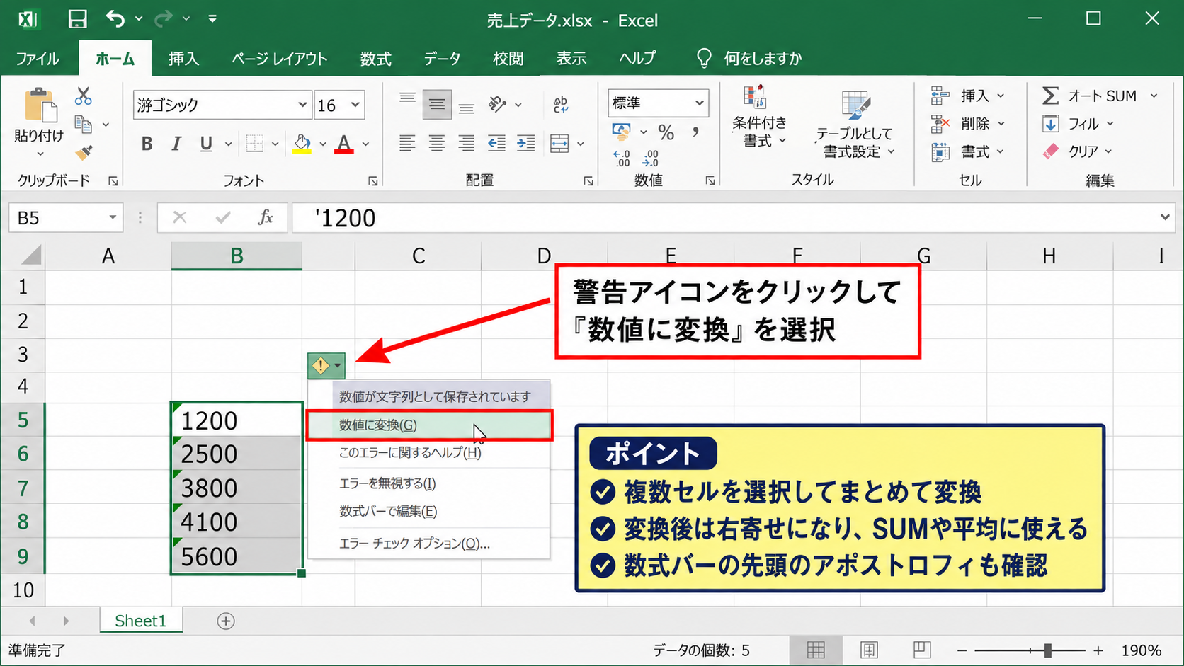Select 数値に変換(G) menu item

(x=429, y=425)
